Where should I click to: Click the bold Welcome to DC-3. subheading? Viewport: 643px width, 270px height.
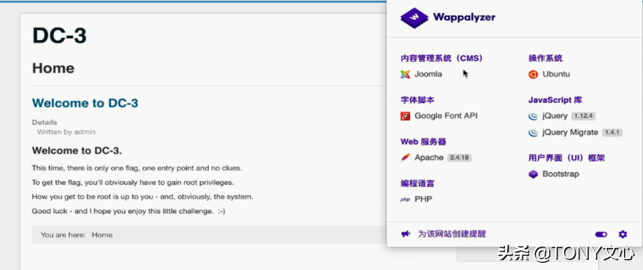[77, 151]
